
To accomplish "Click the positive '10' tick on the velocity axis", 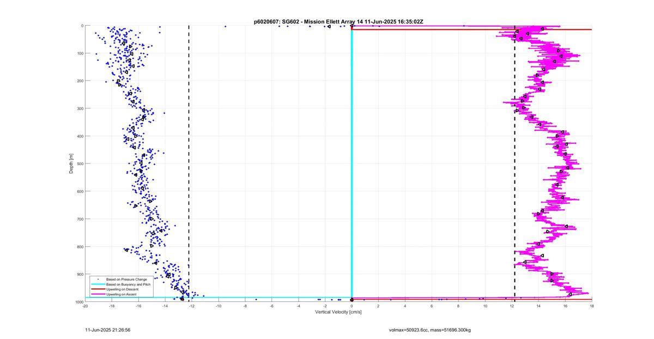I will click(x=485, y=306).
